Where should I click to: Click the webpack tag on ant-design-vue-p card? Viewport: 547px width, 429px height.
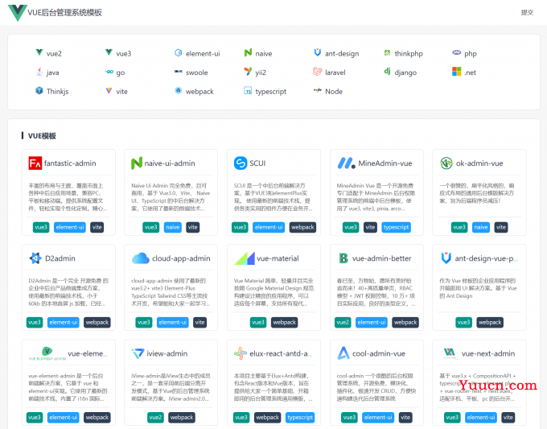[490, 322]
